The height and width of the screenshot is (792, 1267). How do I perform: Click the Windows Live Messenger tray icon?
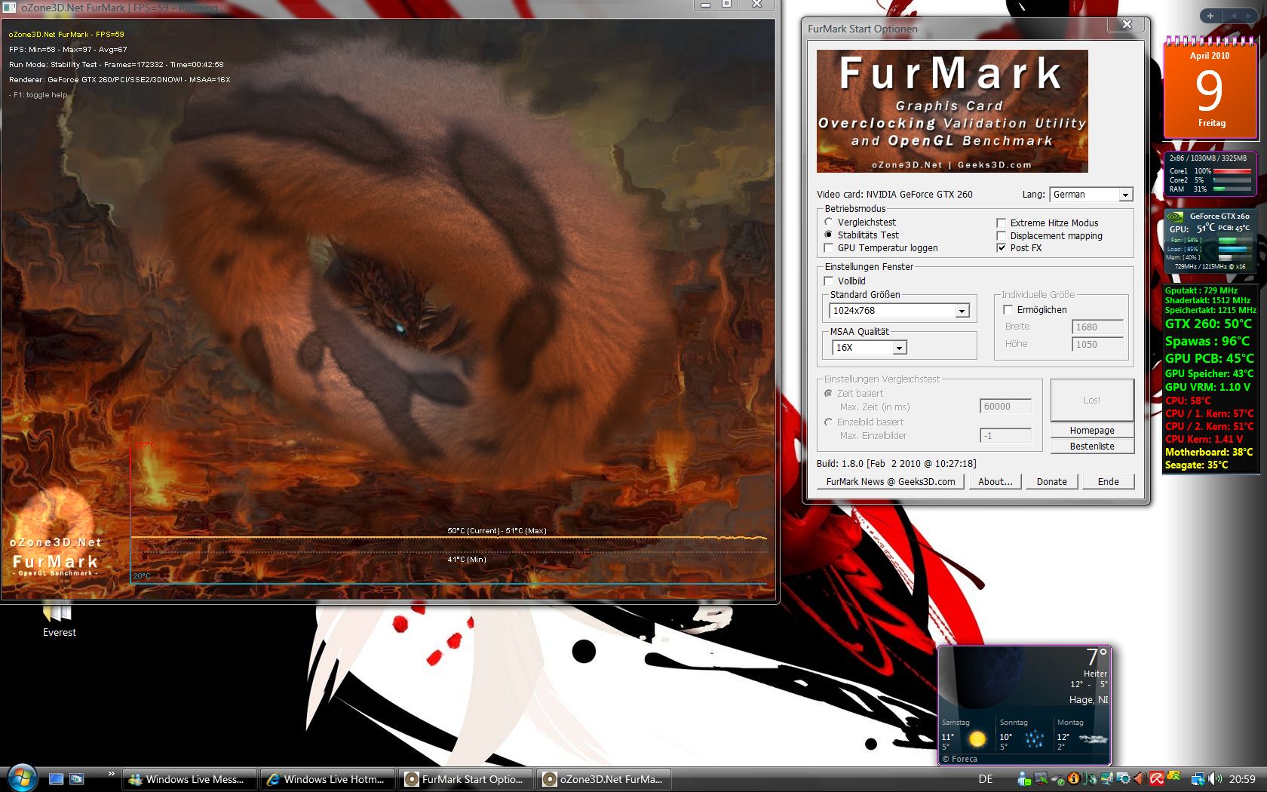[x=1023, y=779]
